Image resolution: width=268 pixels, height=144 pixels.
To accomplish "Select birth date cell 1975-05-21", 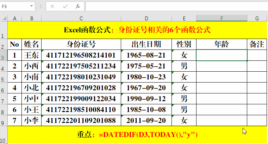I will 146,66.
